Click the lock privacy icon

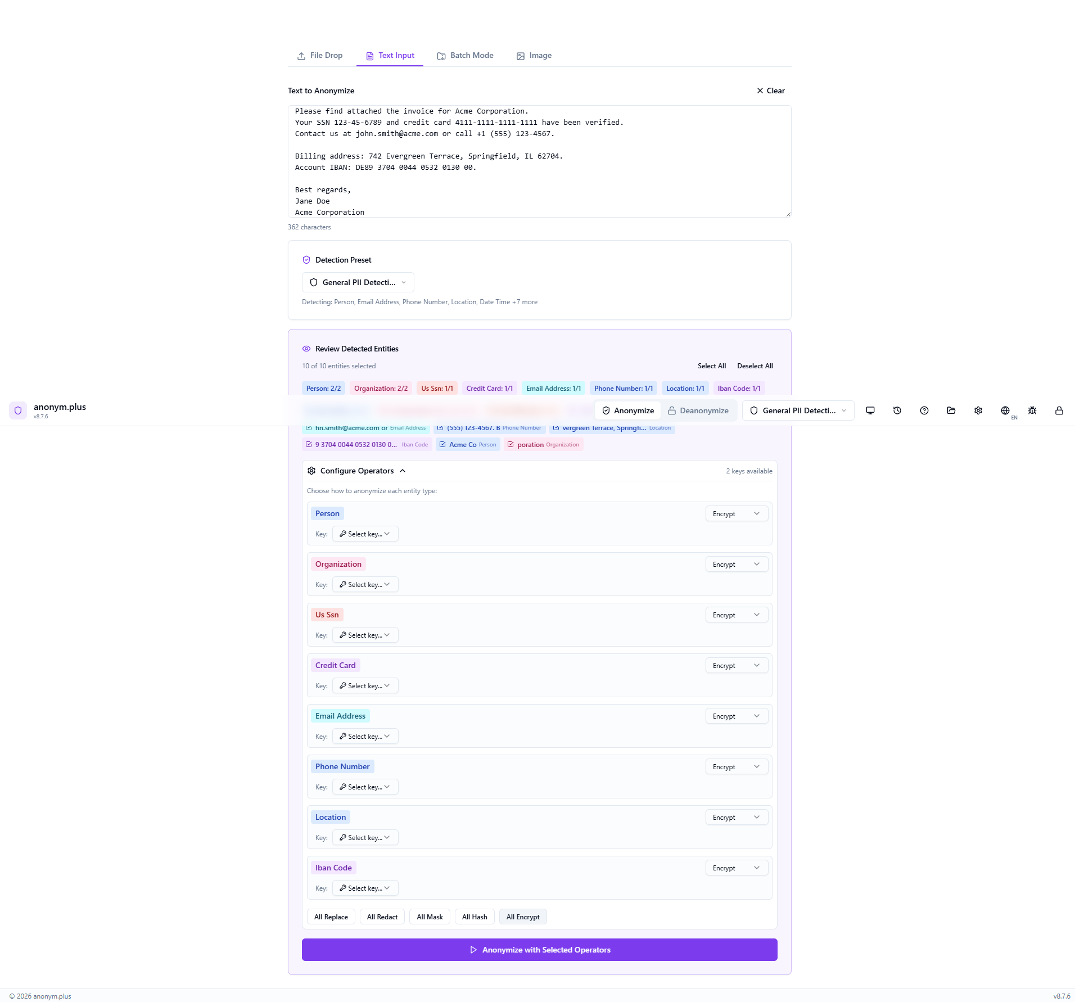[x=1059, y=410]
